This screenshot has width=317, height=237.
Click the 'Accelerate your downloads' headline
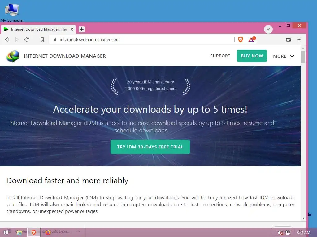pos(150,110)
